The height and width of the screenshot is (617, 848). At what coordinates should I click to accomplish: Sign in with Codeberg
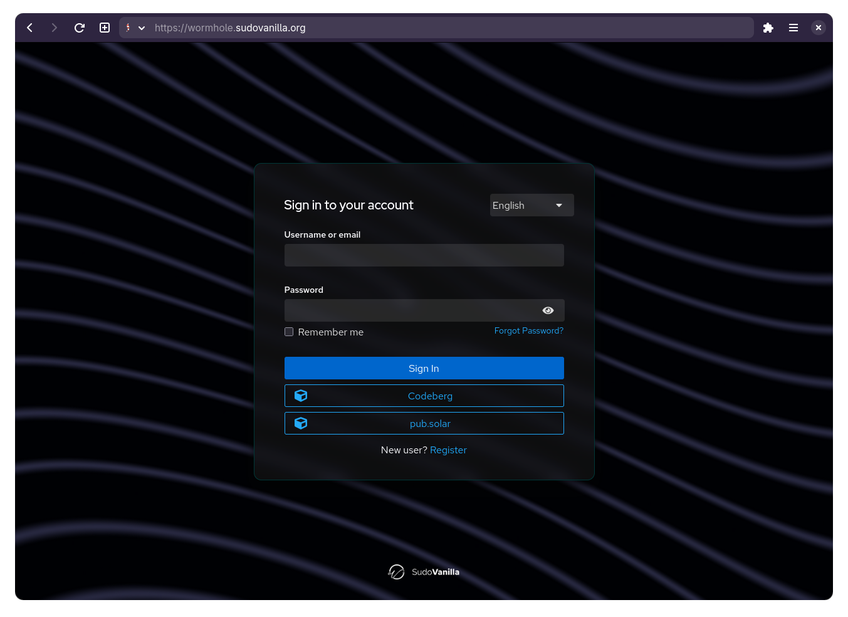[x=424, y=396]
